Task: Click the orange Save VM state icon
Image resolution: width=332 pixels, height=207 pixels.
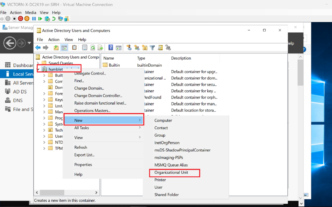Action: point(27,18)
